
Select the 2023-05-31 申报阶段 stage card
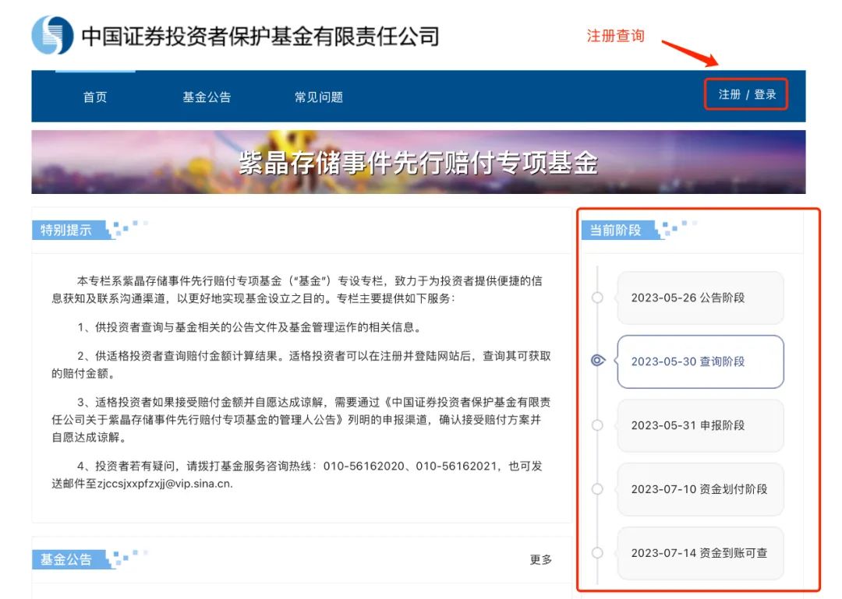(x=700, y=425)
